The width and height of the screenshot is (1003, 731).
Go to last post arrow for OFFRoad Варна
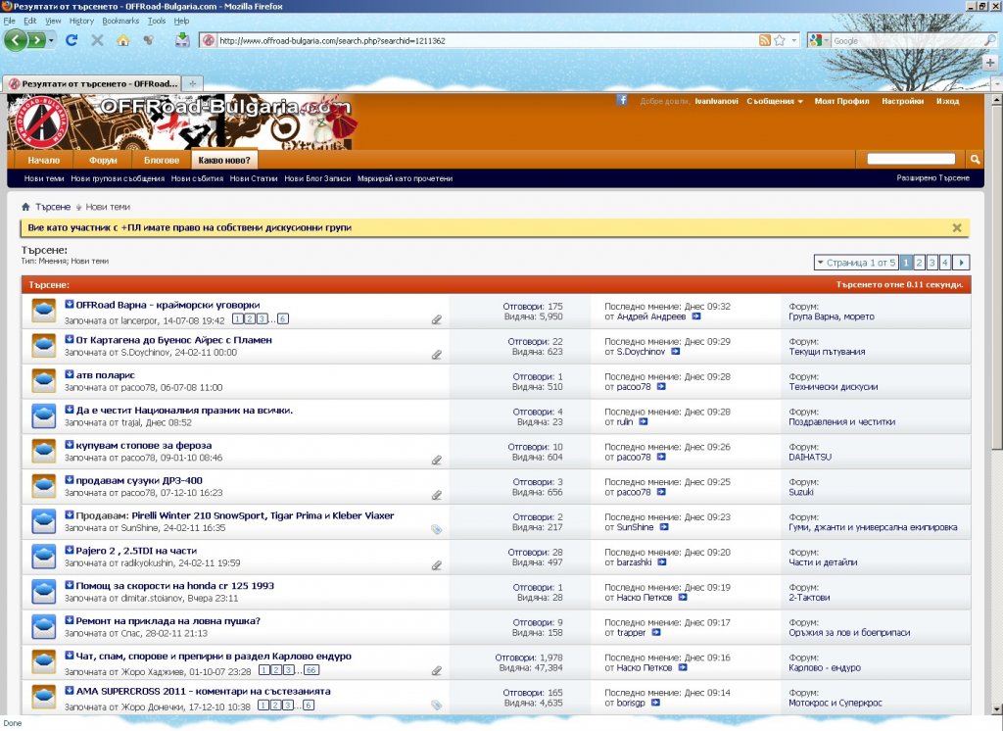(x=696, y=317)
